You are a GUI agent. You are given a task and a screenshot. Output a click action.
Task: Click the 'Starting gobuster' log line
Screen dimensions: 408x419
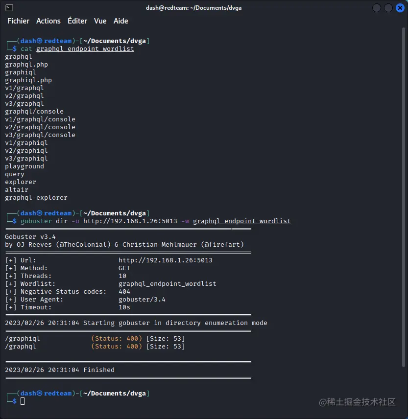(136, 323)
